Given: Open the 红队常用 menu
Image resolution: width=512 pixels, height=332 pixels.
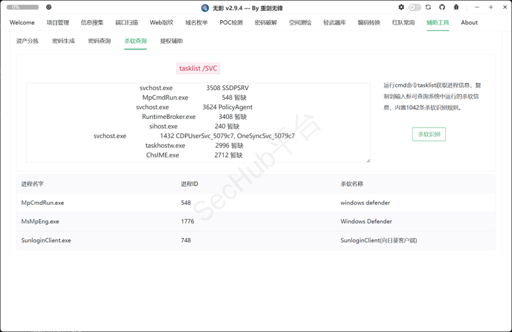Looking at the screenshot, I should pyautogui.click(x=403, y=22).
